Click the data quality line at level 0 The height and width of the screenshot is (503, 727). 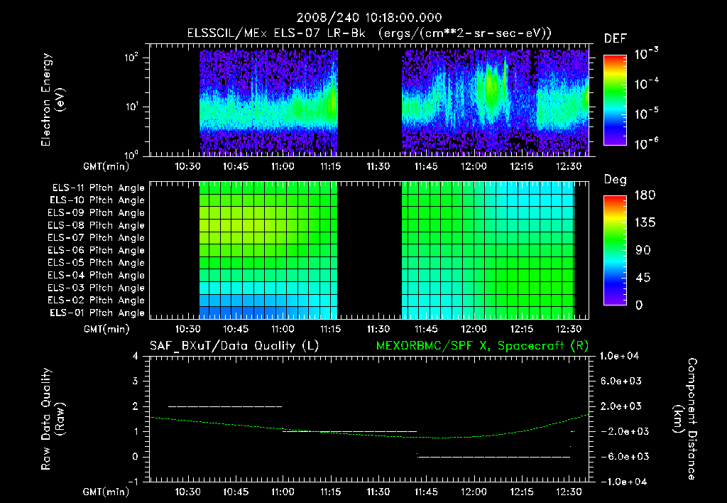pyautogui.click(x=493, y=457)
